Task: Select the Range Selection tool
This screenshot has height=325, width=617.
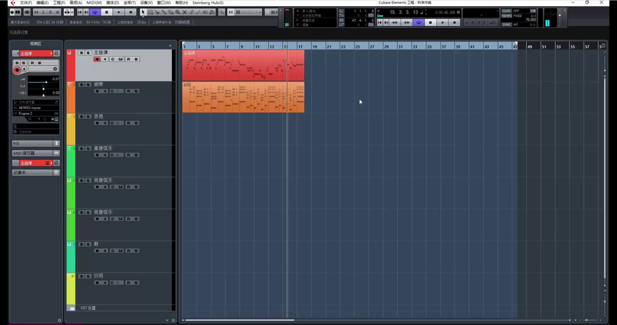Action: 150,12
